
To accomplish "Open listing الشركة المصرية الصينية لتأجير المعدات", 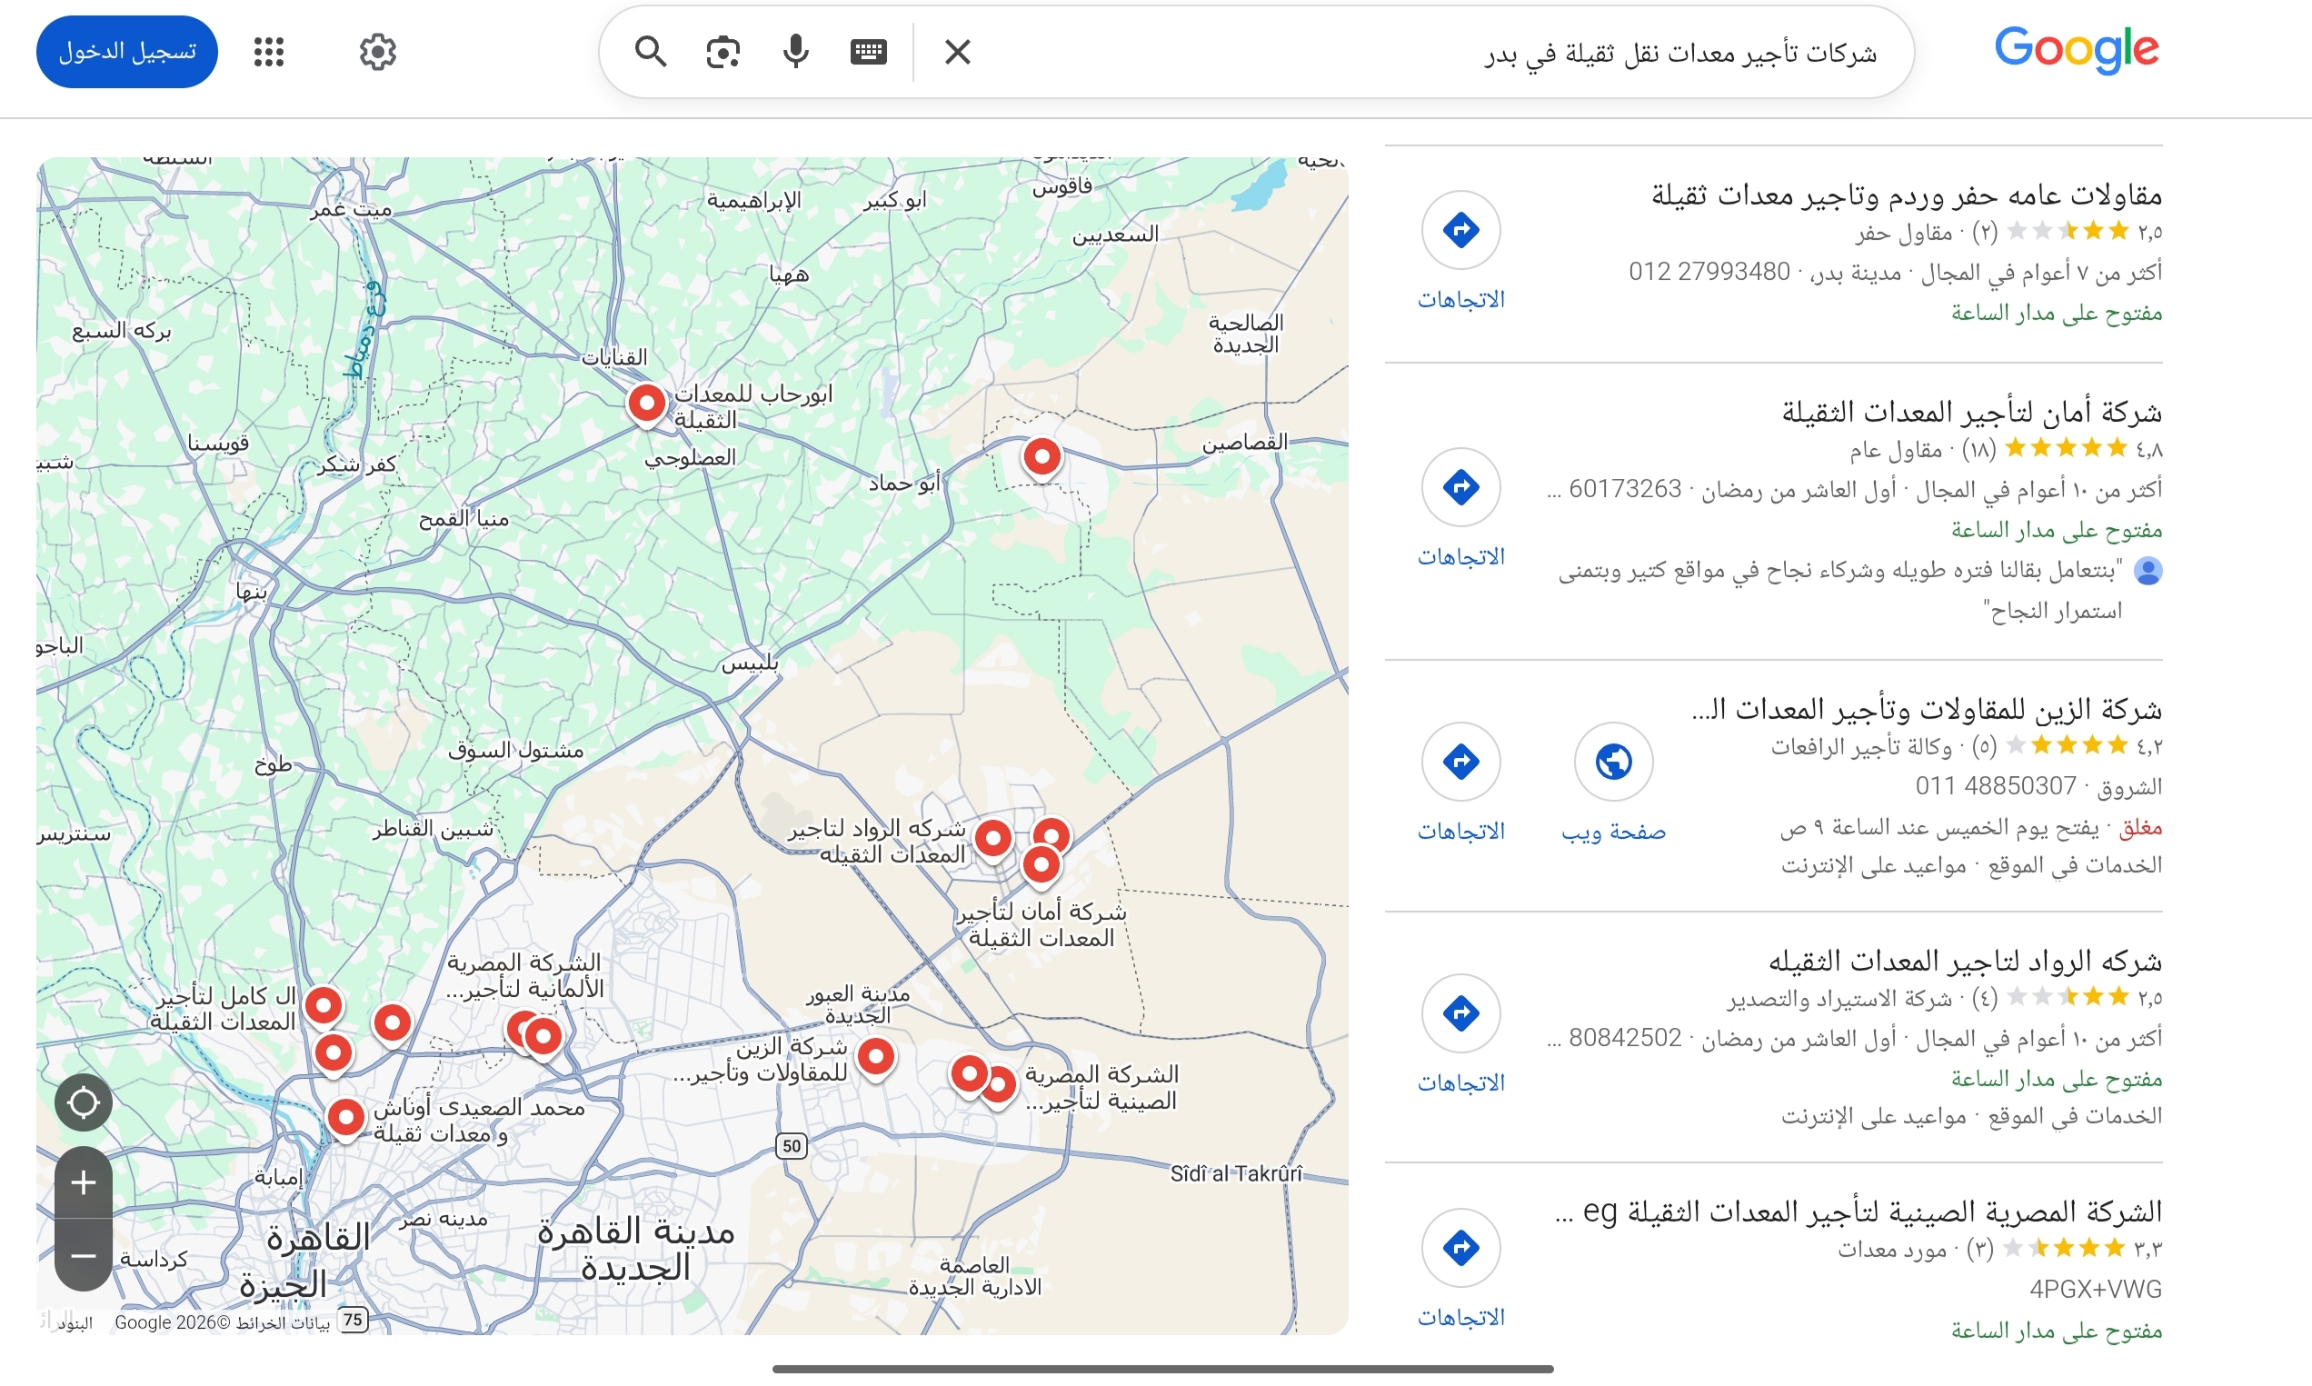I will [1859, 1212].
